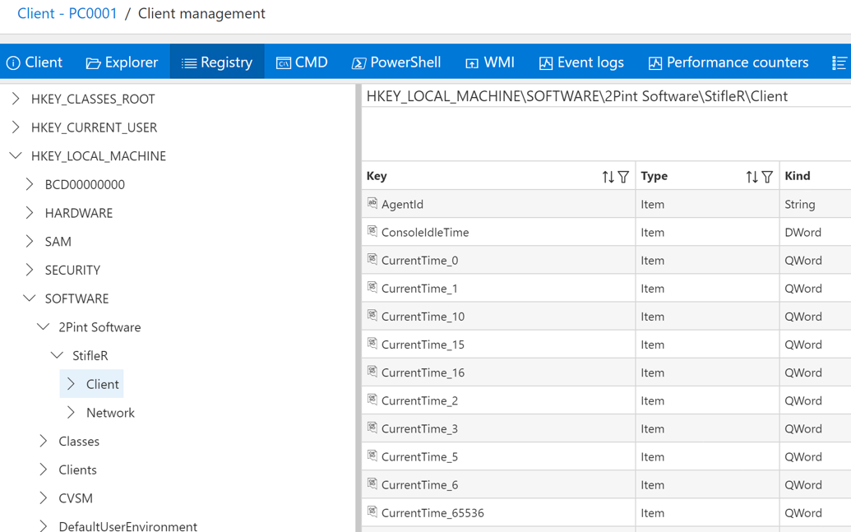This screenshot has width=851, height=532.
Task: Collapse the SOFTWARE key
Action: point(30,298)
